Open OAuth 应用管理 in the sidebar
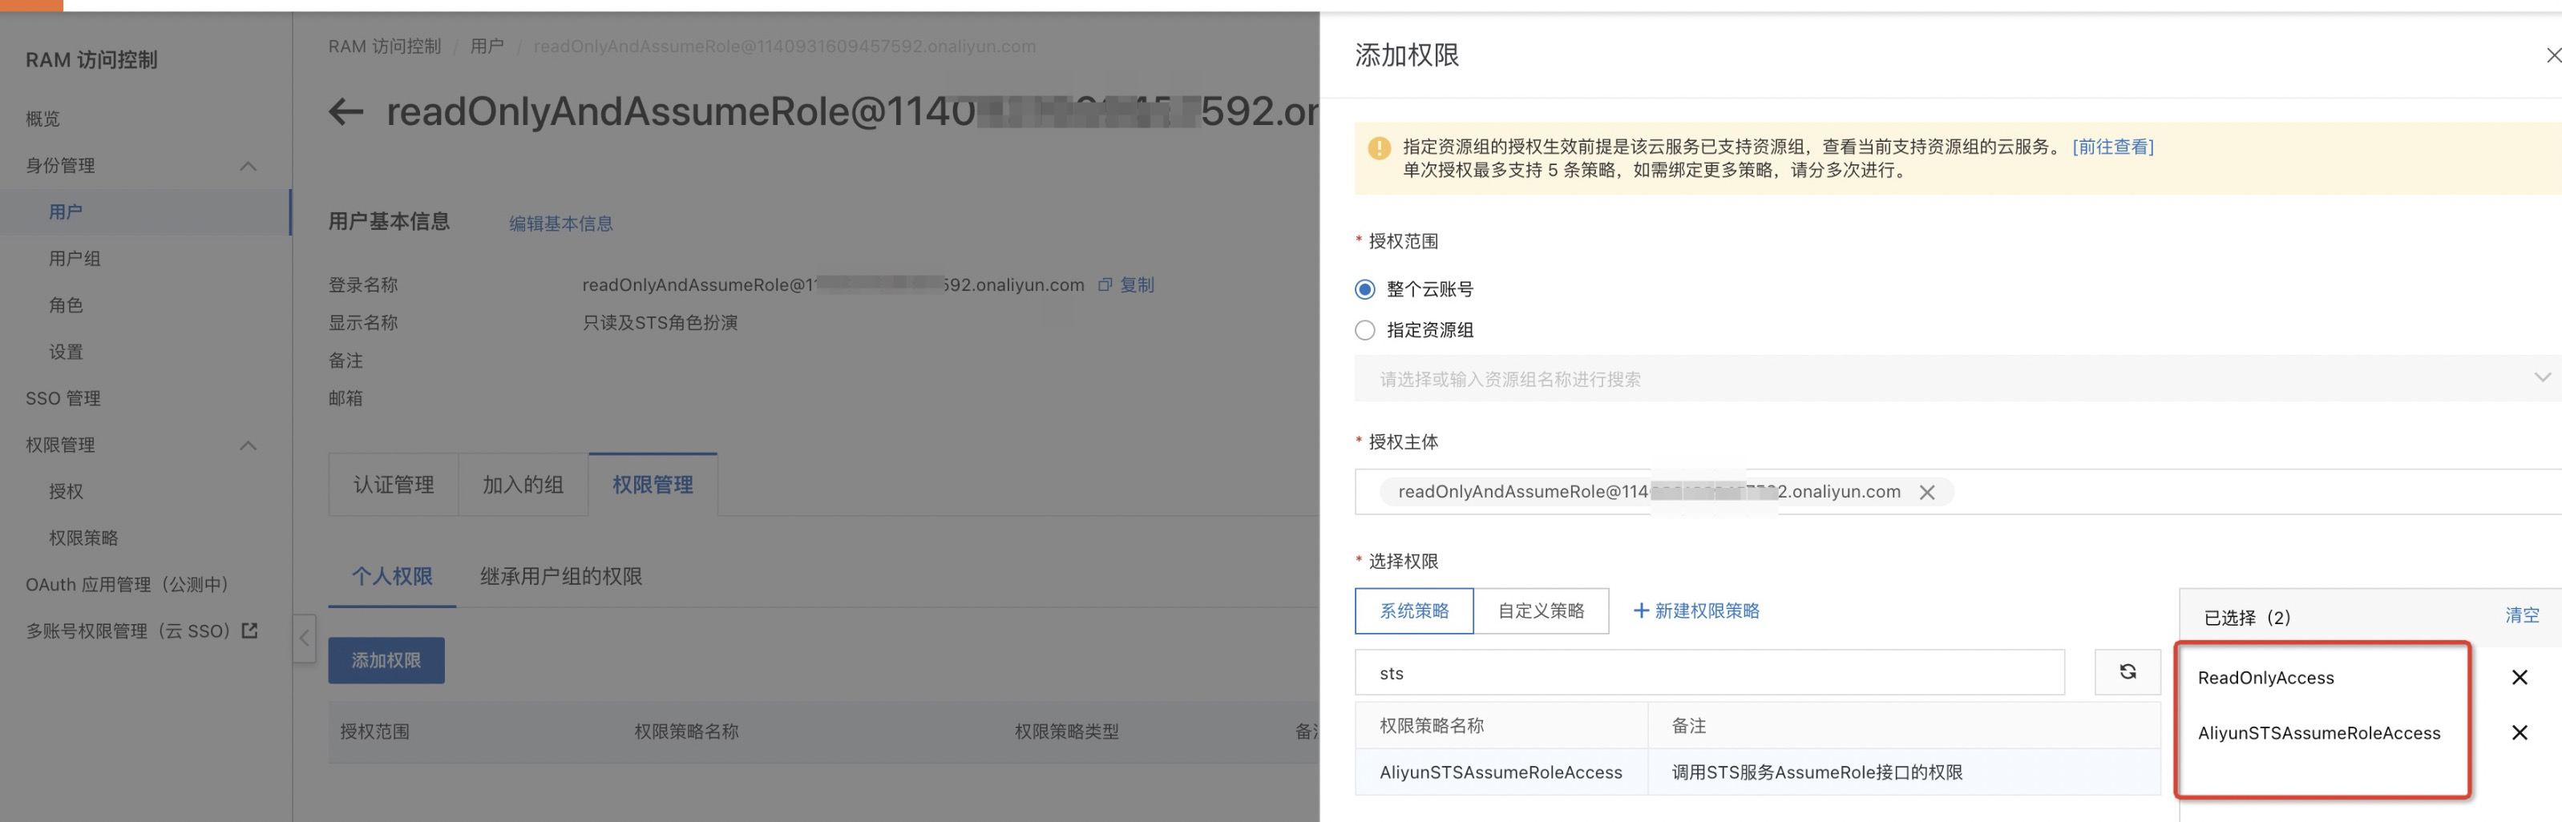 point(127,586)
